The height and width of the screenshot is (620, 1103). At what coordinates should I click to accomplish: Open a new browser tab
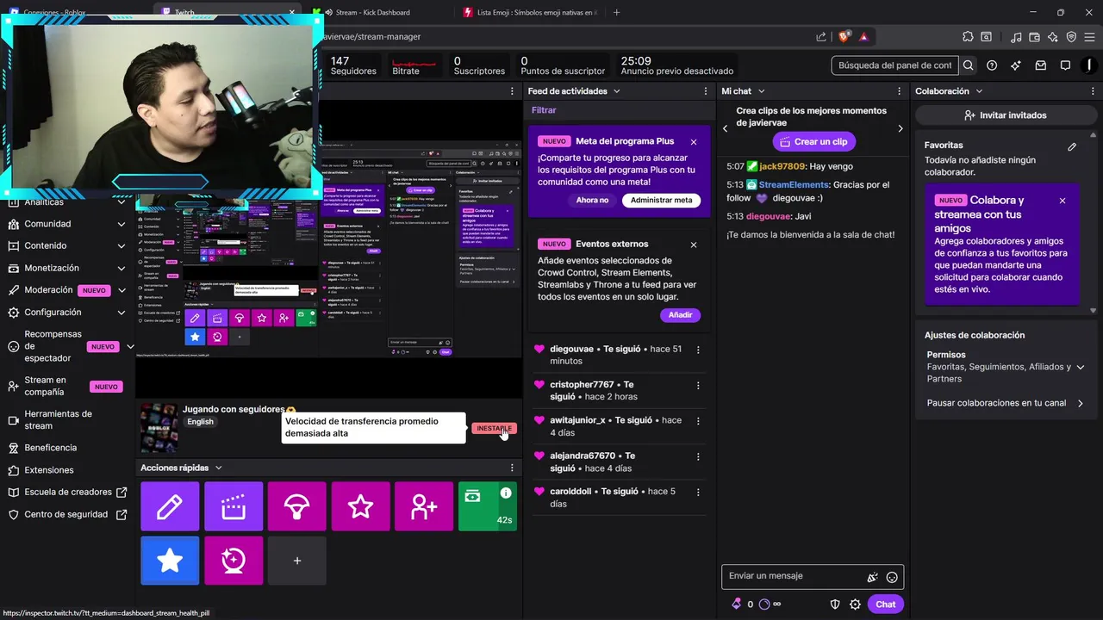[616, 12]
